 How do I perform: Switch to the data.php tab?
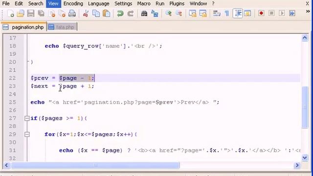(62, 27)
